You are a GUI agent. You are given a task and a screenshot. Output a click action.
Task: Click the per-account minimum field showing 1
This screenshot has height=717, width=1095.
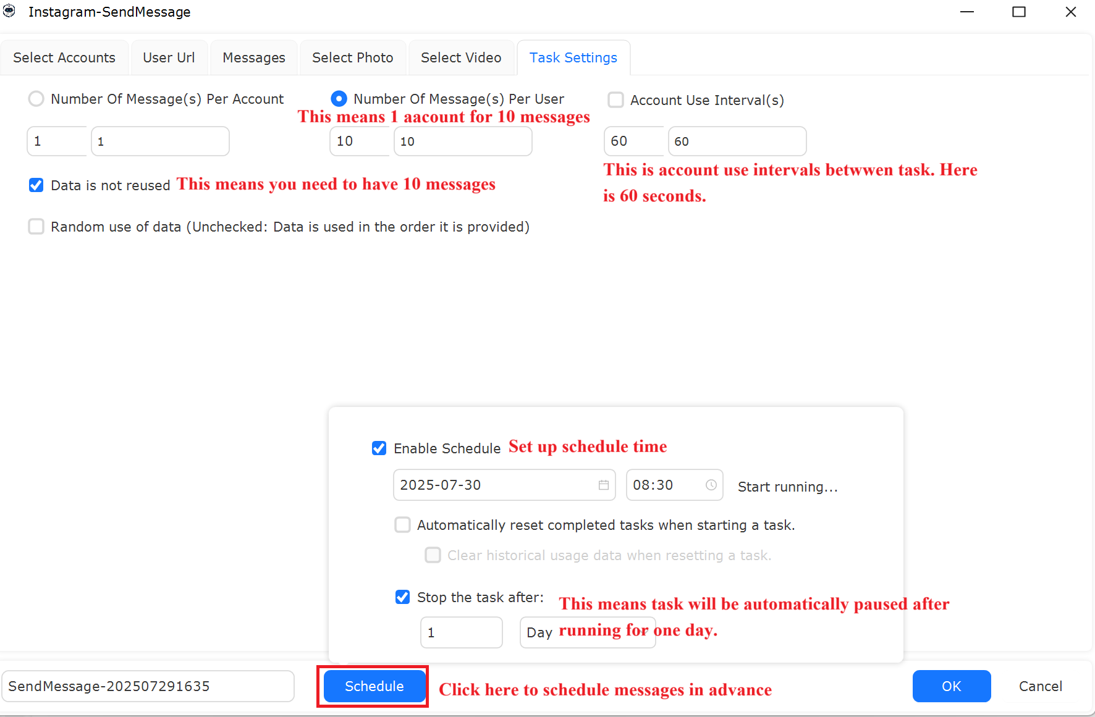tap(57, 141)
